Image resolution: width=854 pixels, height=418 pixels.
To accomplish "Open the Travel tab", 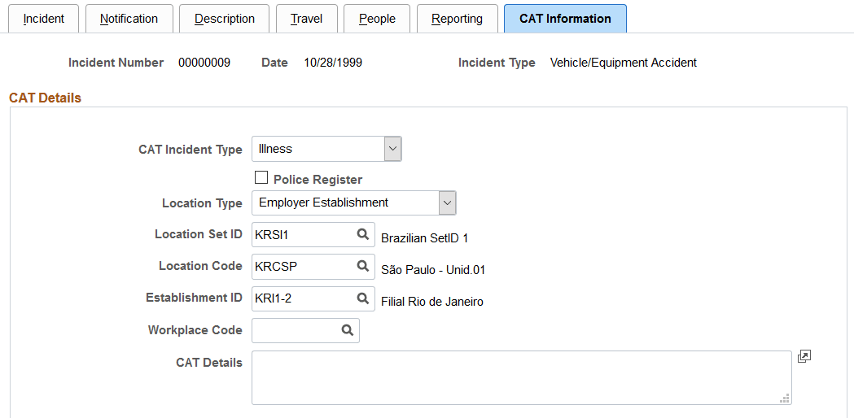I will (307, 19).
